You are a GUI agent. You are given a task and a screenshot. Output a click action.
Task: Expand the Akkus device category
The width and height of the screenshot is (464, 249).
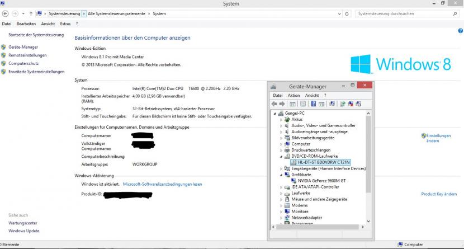[x=281, y=119]
